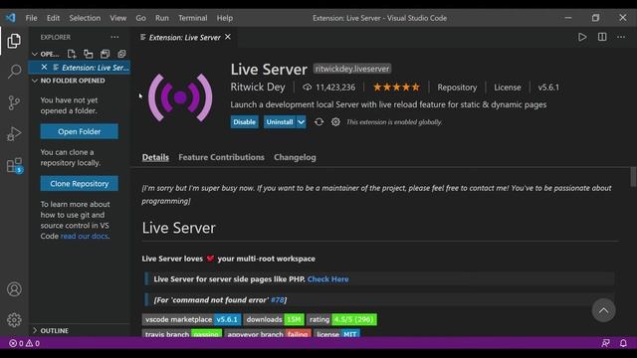Click publisher name Ritwick Dey

258,88
